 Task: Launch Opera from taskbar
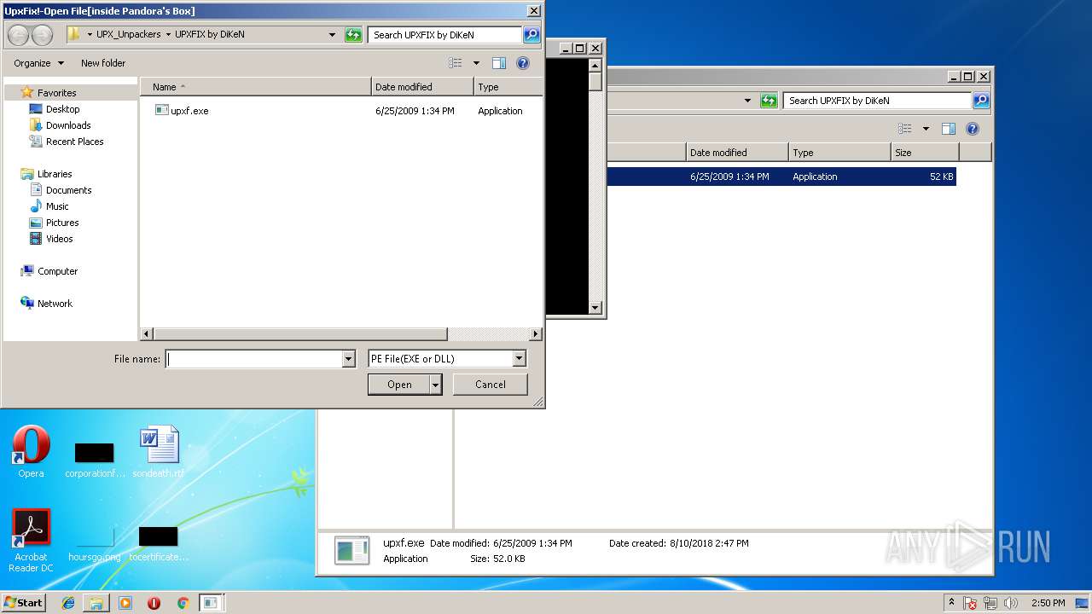tap(154, 603)
